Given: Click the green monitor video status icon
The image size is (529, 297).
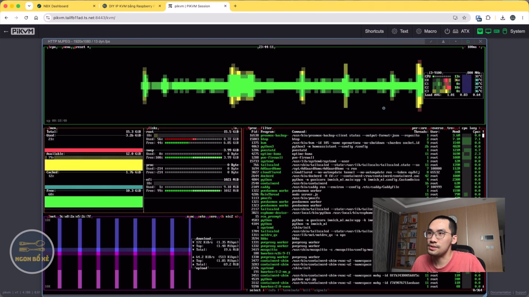Looking at the screenshot, I should [488, 31].
